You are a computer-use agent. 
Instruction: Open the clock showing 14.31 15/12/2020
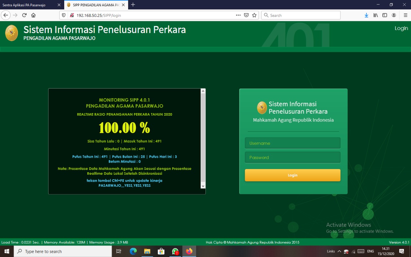[x=386, y=251]
